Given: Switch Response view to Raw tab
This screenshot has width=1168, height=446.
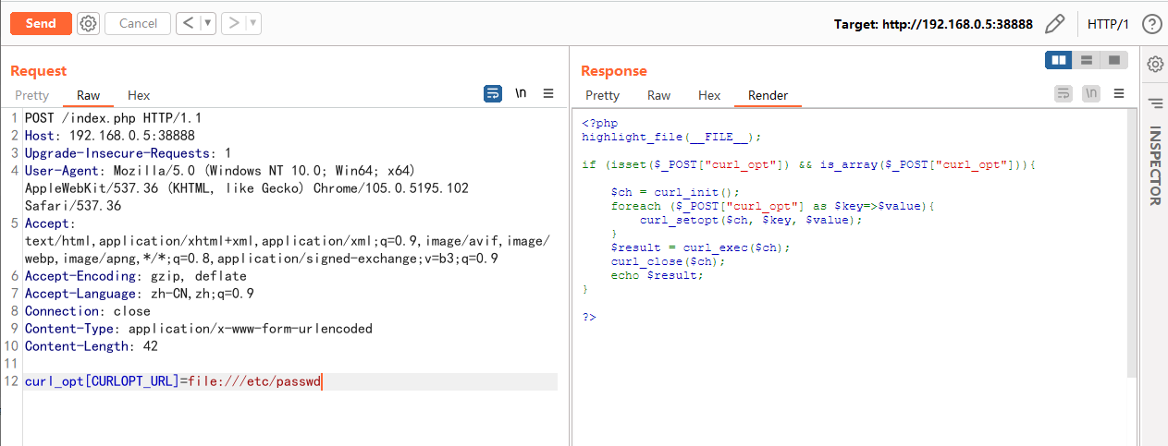Looking at the screenshot, I should pos(659,95).
